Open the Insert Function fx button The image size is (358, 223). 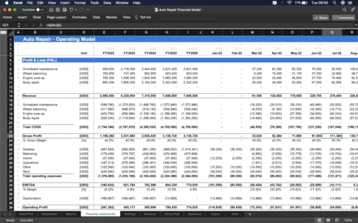41,25
